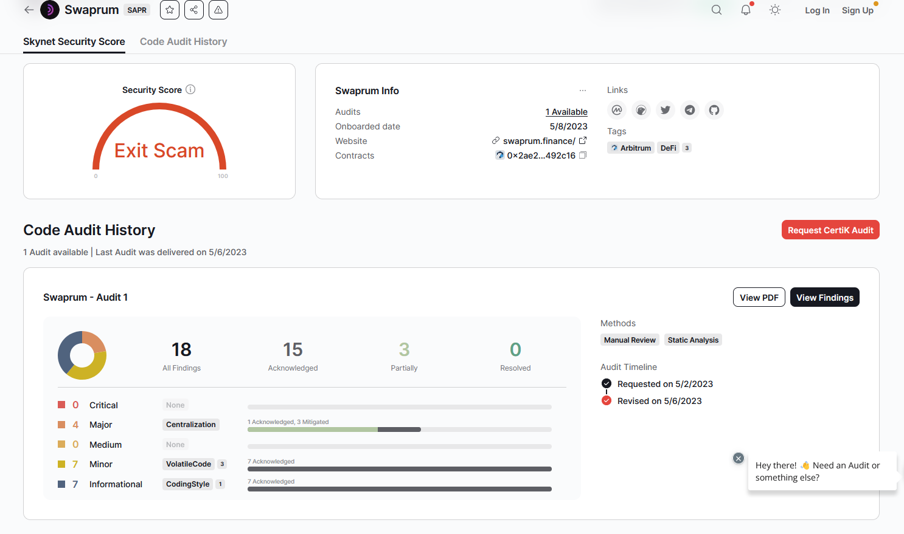This screenshot has width=904, height=534.
Task: Click the Request CertiK Audit button
Action: pyautogui.click(x=830, y=230)
